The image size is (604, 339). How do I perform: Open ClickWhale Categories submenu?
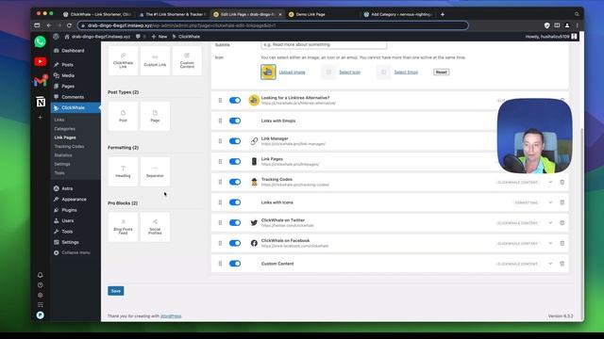[x=64, y=129]
